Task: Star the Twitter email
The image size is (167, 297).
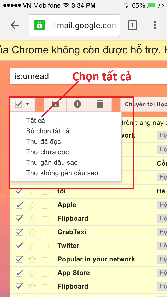Action: [x=32, y=246]
